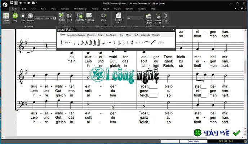Open the Export ribbon tab
Screen dimensions: 248x144
tap(106, 9)
